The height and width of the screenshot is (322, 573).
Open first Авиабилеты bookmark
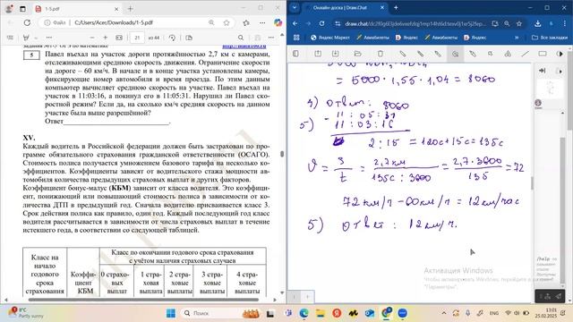pyautogui.click(x=372, y=38)
